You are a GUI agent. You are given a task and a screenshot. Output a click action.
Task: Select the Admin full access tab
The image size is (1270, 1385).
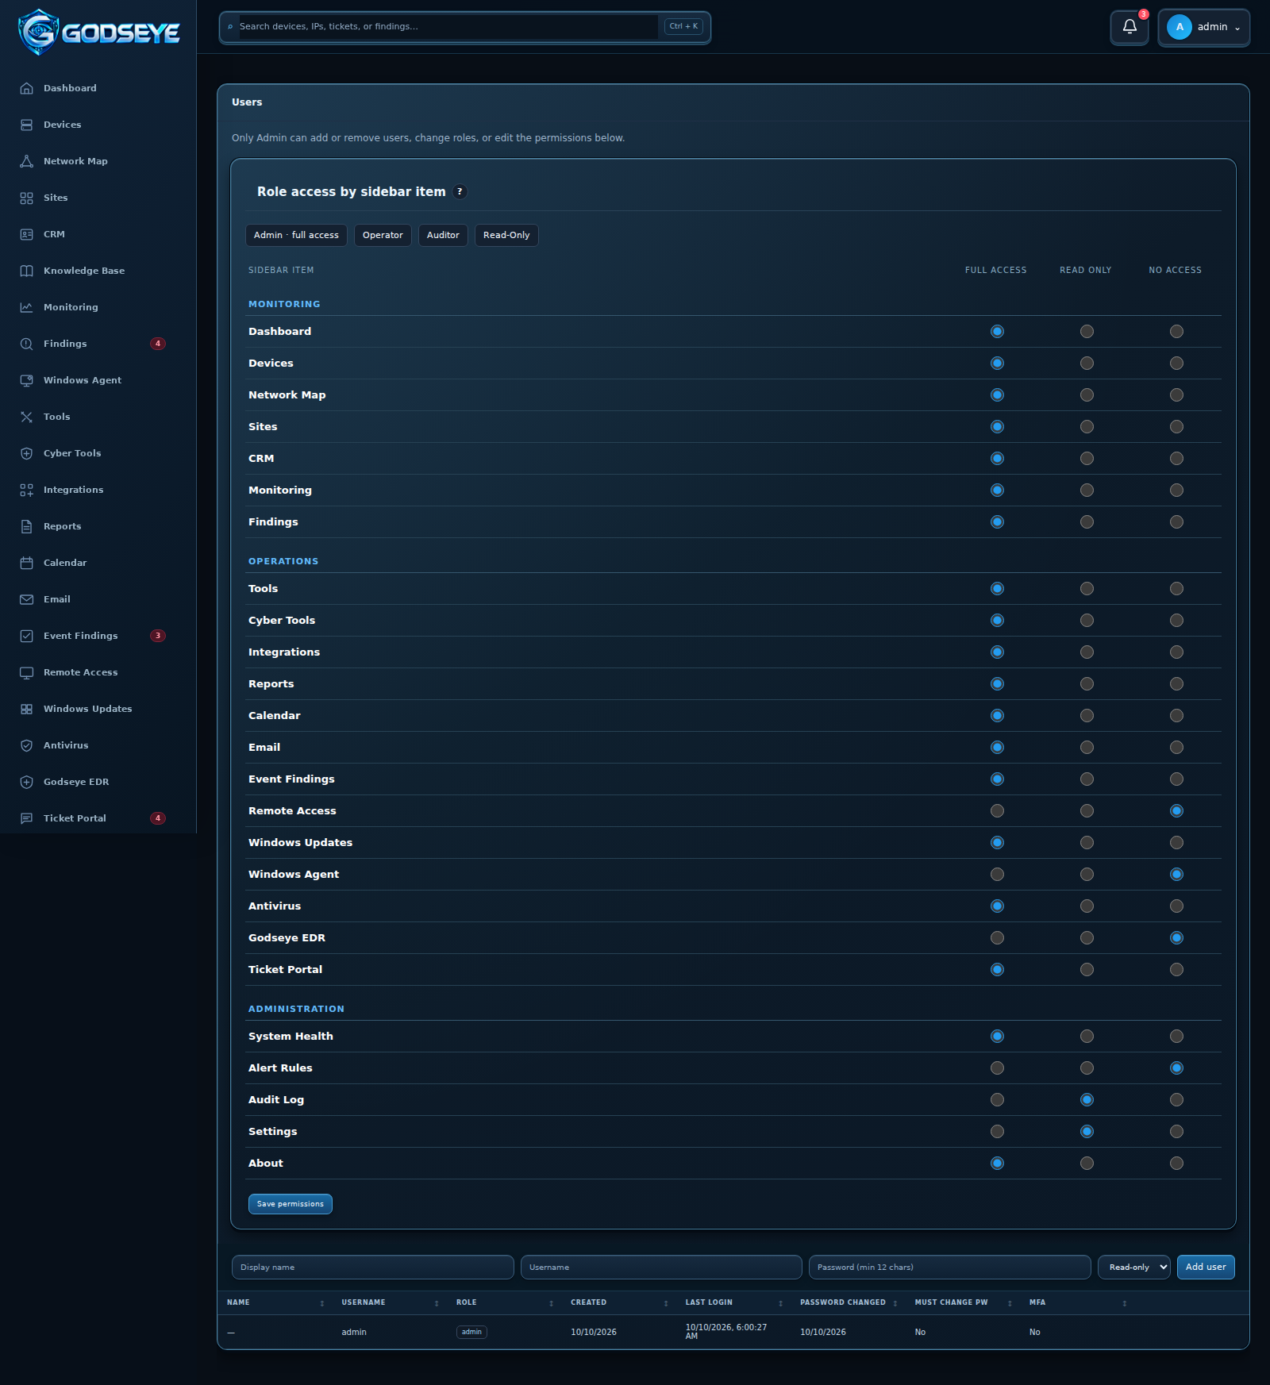[296, 235]
